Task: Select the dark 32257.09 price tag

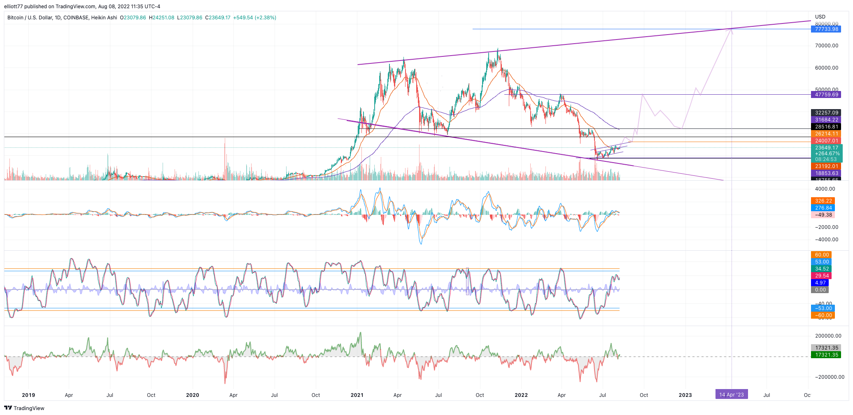Action: pos(826,113)
